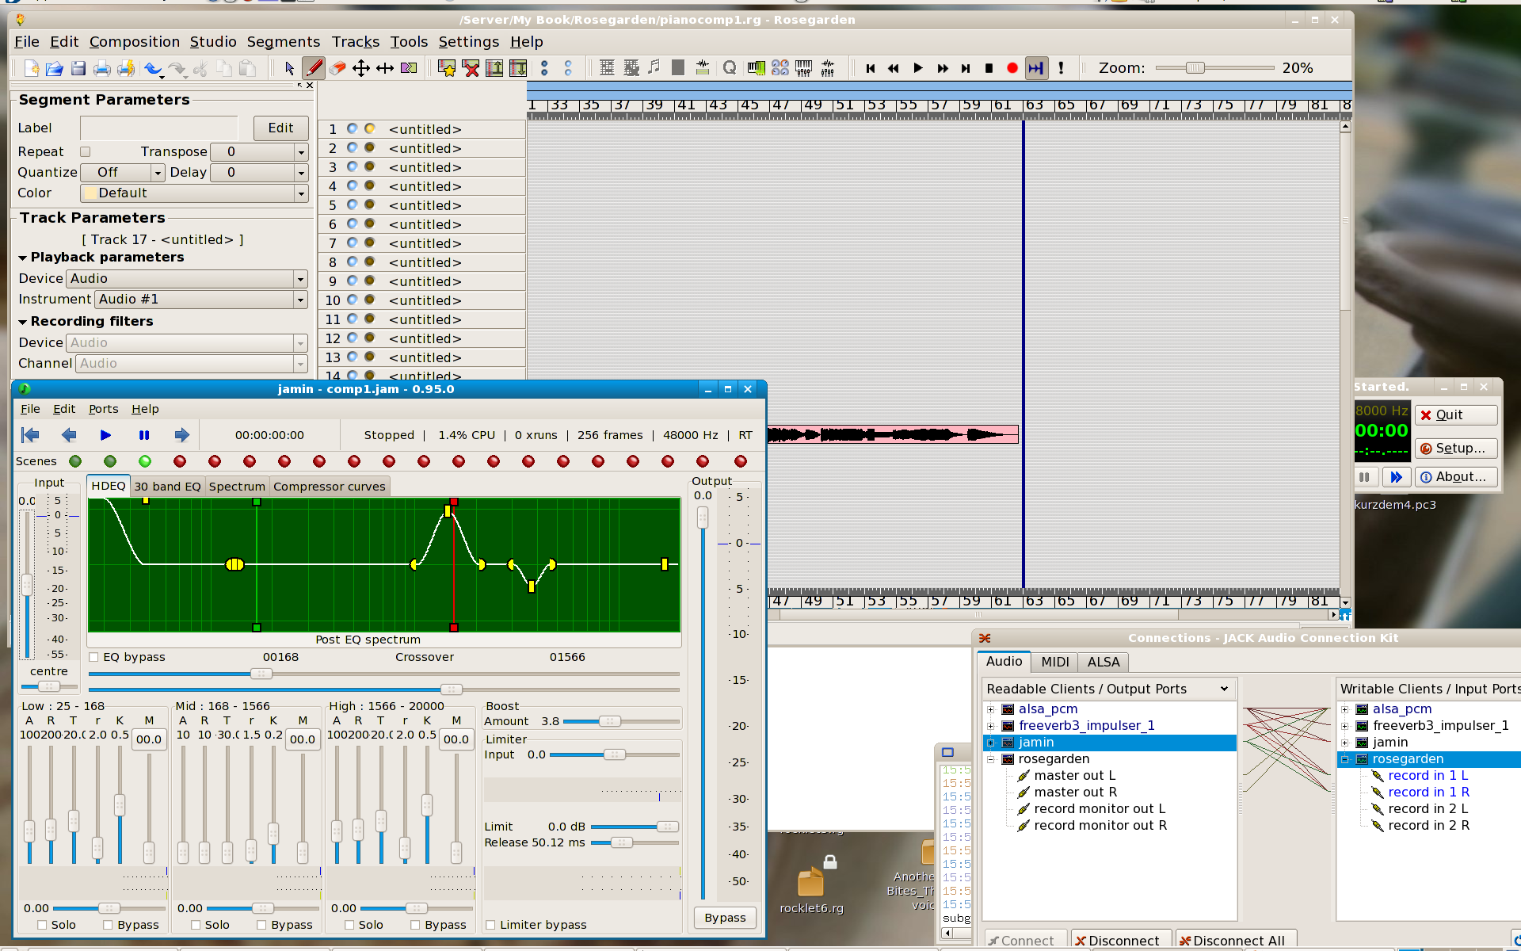Click the Setup... button

(x=1456, y=448)
